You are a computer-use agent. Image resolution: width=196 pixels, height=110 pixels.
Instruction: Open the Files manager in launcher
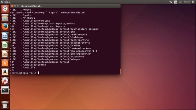pos(5,18)
